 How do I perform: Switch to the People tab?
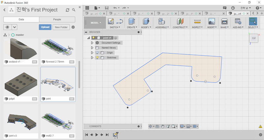[x=57, y=19]
